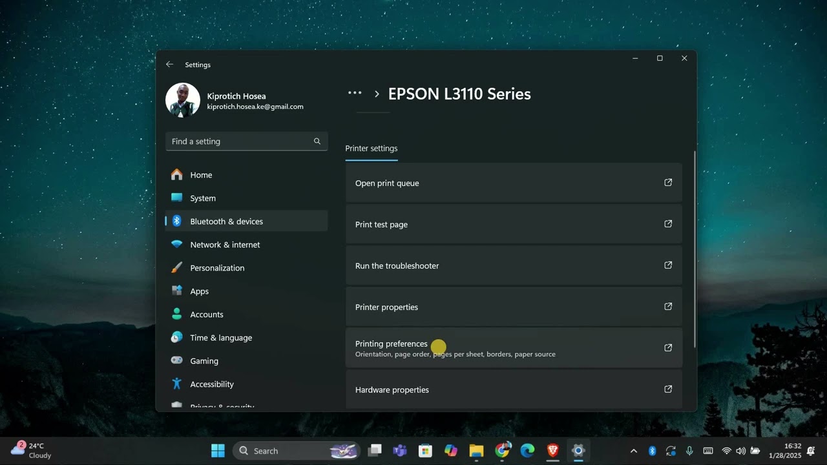Open the Time & language globe icon
This screenshot has width=827, height=465.
(x=176, y=338)
